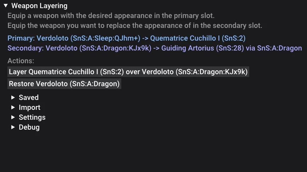Viewport: 307px width, 172px height.
Task: Click the Primary weapon info line
Action: (x=127, y=38)
